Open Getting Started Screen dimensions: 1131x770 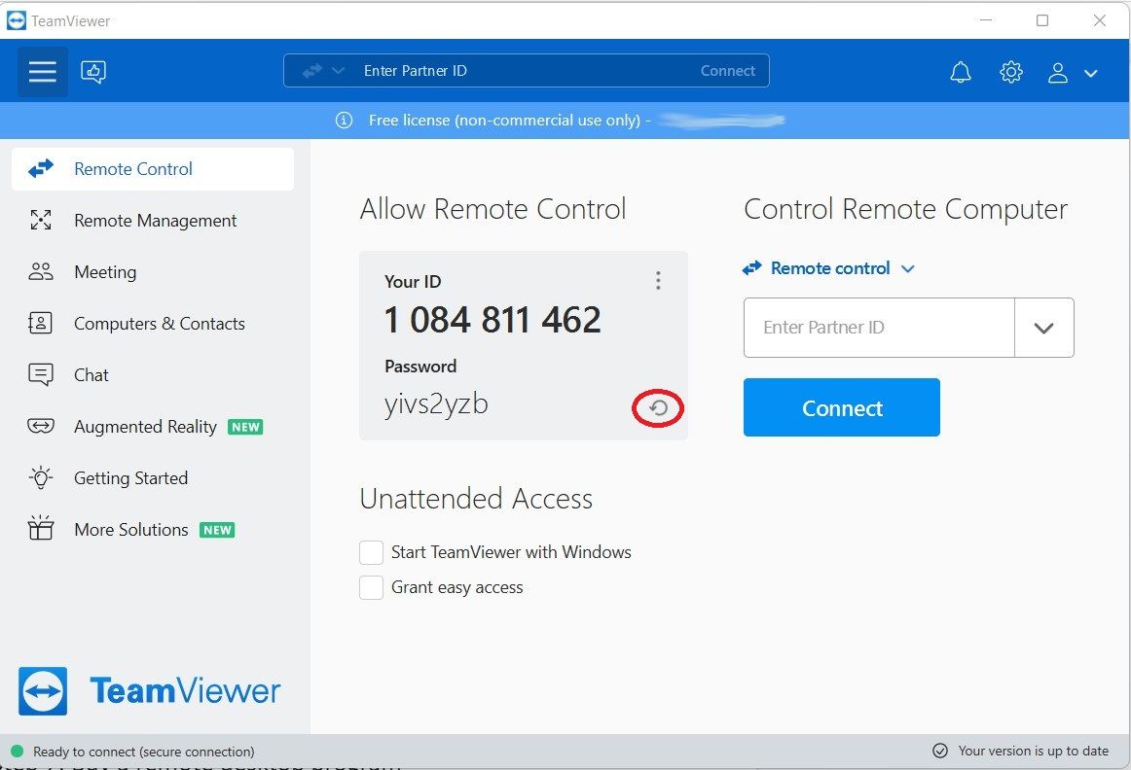(130, 477)
